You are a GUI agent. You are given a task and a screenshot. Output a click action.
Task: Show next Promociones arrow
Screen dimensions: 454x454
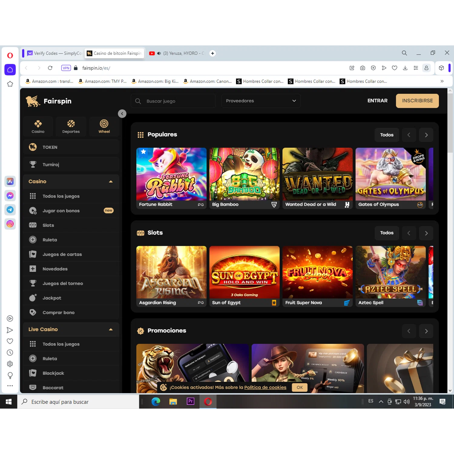(x=426, y=331)
